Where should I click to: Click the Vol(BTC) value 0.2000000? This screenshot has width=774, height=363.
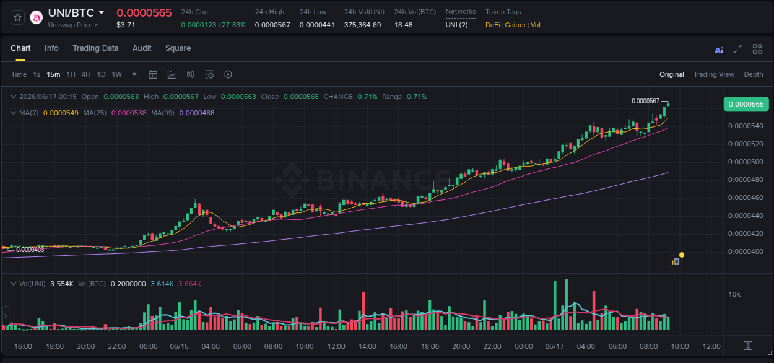click(128, 284)
